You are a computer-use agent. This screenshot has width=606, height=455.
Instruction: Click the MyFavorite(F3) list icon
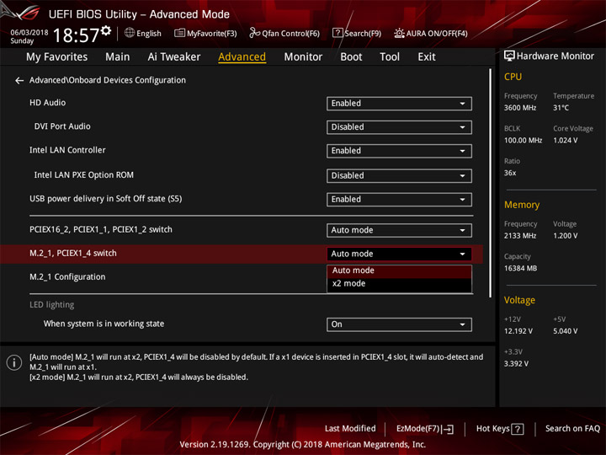point(179,33)
